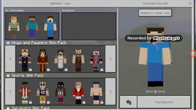Image resolution: width=196 pixels, height=110 pixels.
Task: Click the 'Недавние' section label
Action: coord(68,10)
